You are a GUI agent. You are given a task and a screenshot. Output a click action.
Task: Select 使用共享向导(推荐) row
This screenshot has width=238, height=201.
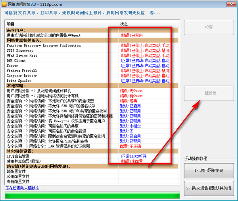(92, 161)
